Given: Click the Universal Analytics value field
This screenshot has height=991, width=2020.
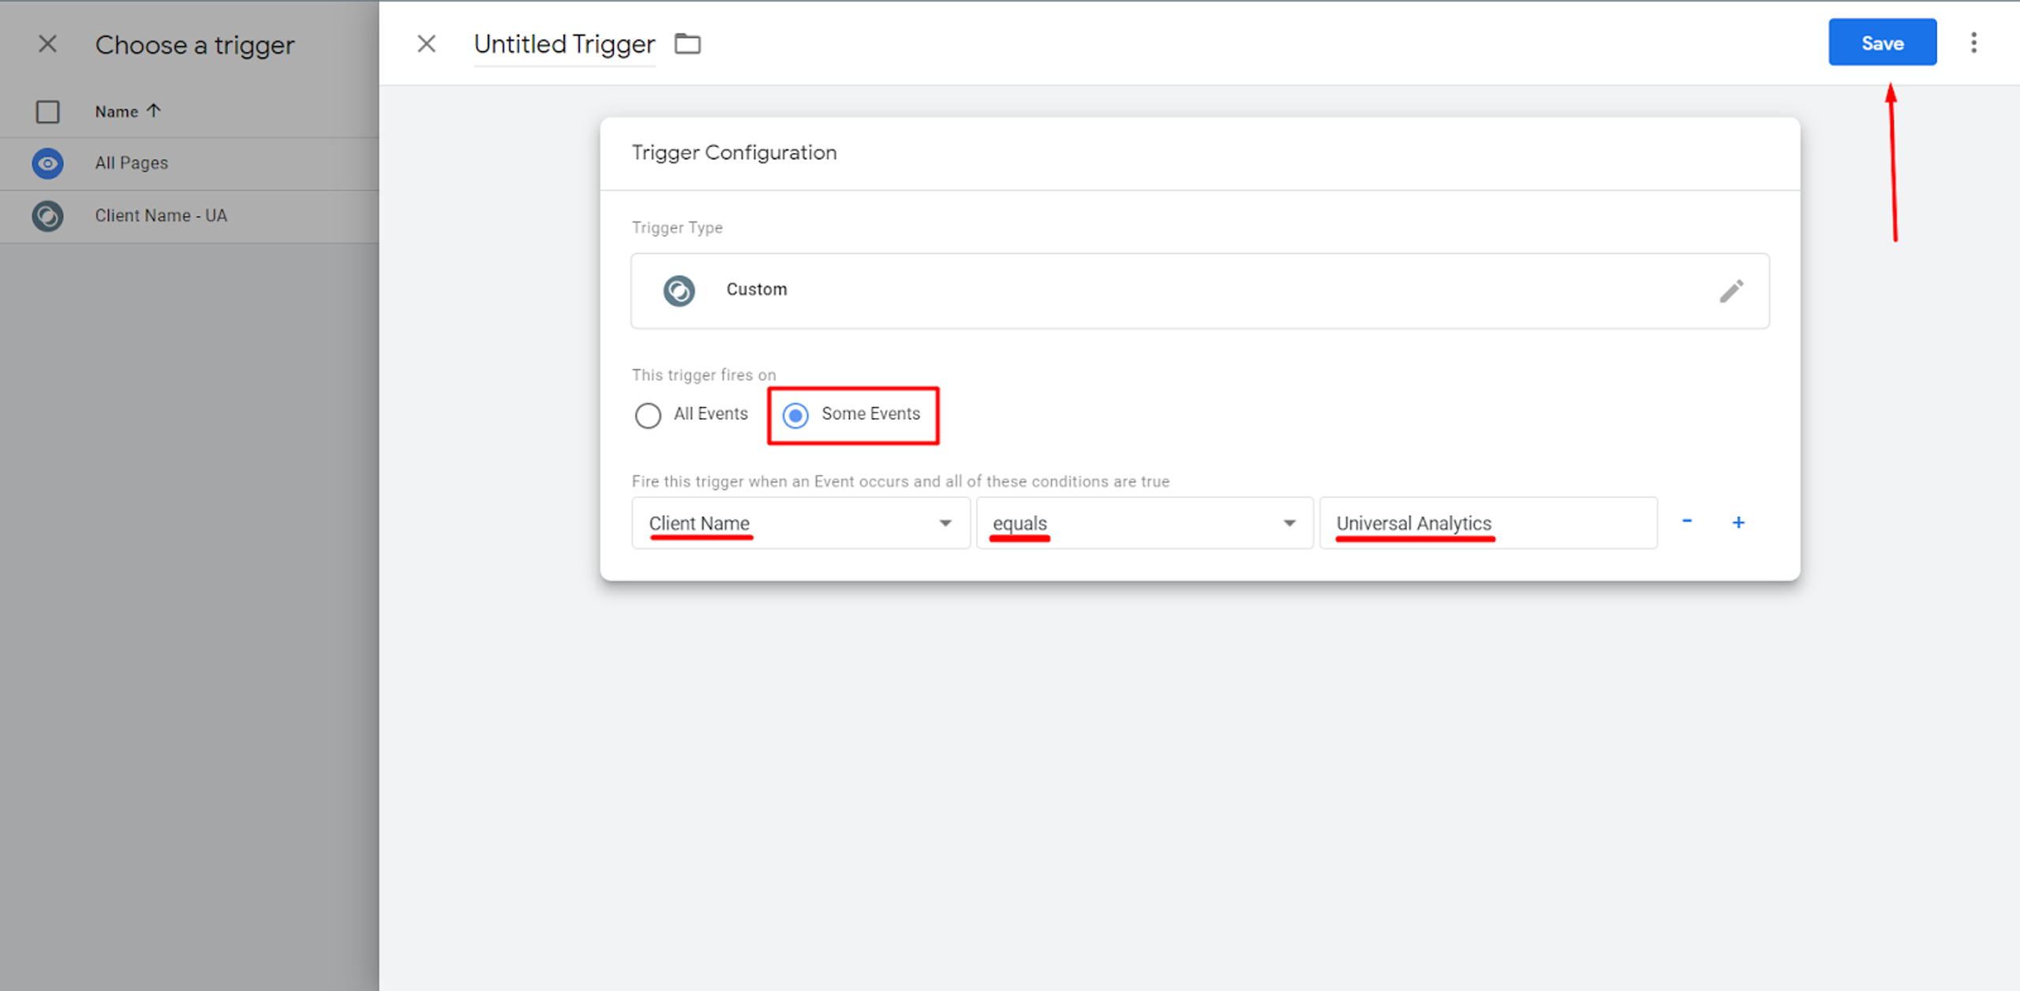Looking at the screenshot, I should pyautogui.click(x=1487, y=523).
